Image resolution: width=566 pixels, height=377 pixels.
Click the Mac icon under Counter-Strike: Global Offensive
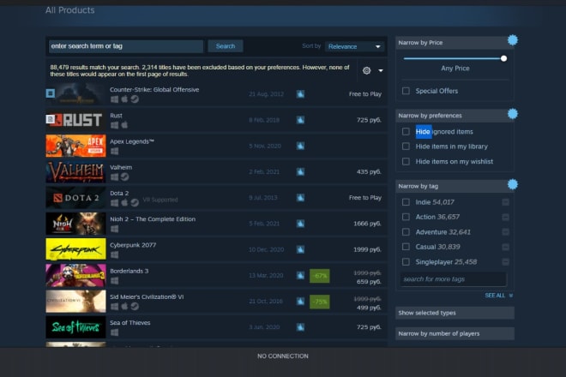pyautogui.click(x=124, y=99)
